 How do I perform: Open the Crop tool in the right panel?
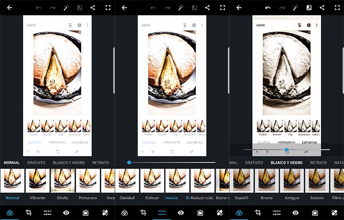click(258, 212)
